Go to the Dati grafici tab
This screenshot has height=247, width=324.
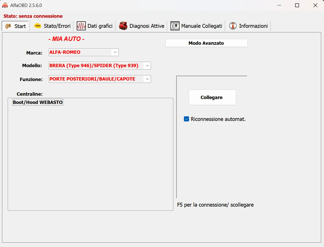point(100,26)
